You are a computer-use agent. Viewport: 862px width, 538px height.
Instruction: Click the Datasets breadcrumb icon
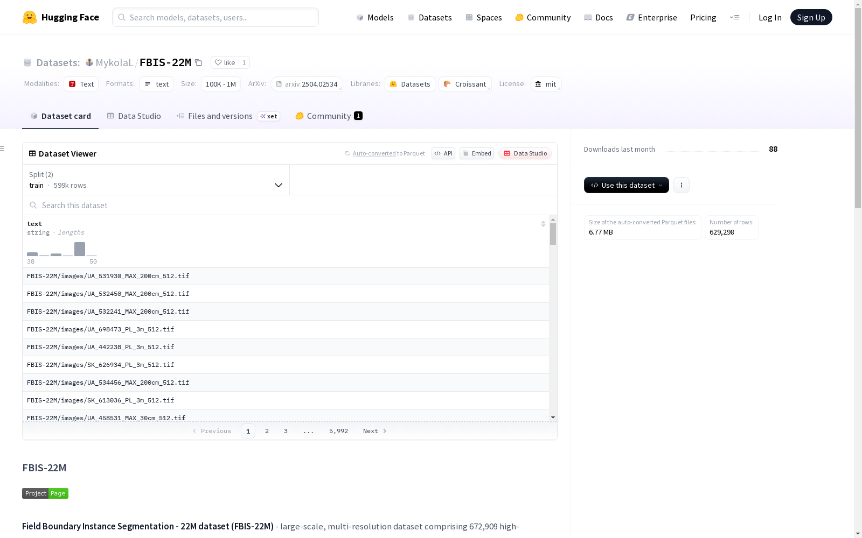27,62
